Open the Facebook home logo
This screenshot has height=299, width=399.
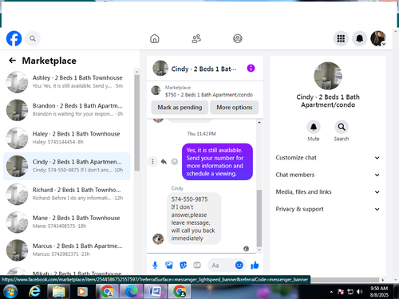tap(14, 38)
